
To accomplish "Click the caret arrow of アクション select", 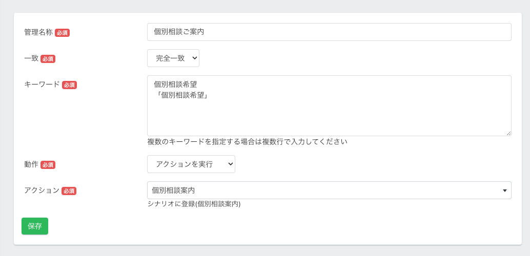I will coord(505,190).
